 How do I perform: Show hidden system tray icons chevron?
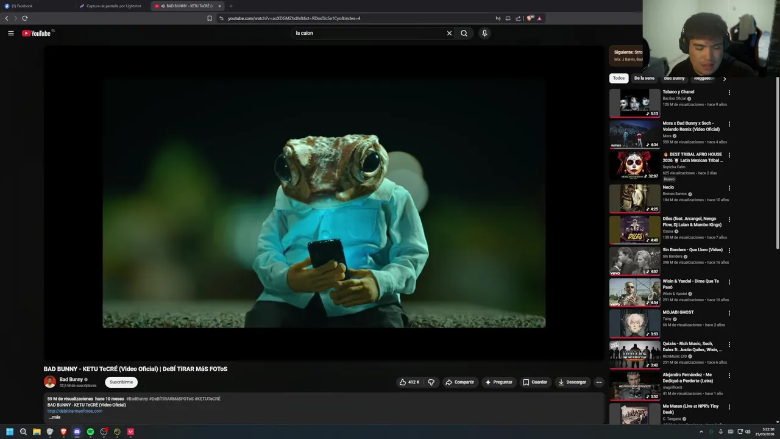coord(701,432)
